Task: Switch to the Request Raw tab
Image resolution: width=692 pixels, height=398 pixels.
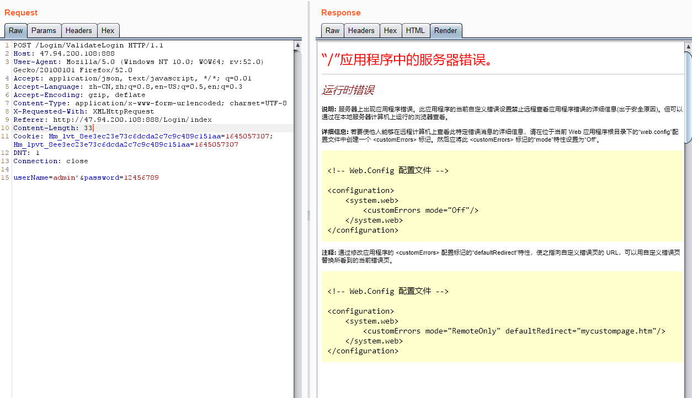Action: pyautogui.click(x=15, y=31)
